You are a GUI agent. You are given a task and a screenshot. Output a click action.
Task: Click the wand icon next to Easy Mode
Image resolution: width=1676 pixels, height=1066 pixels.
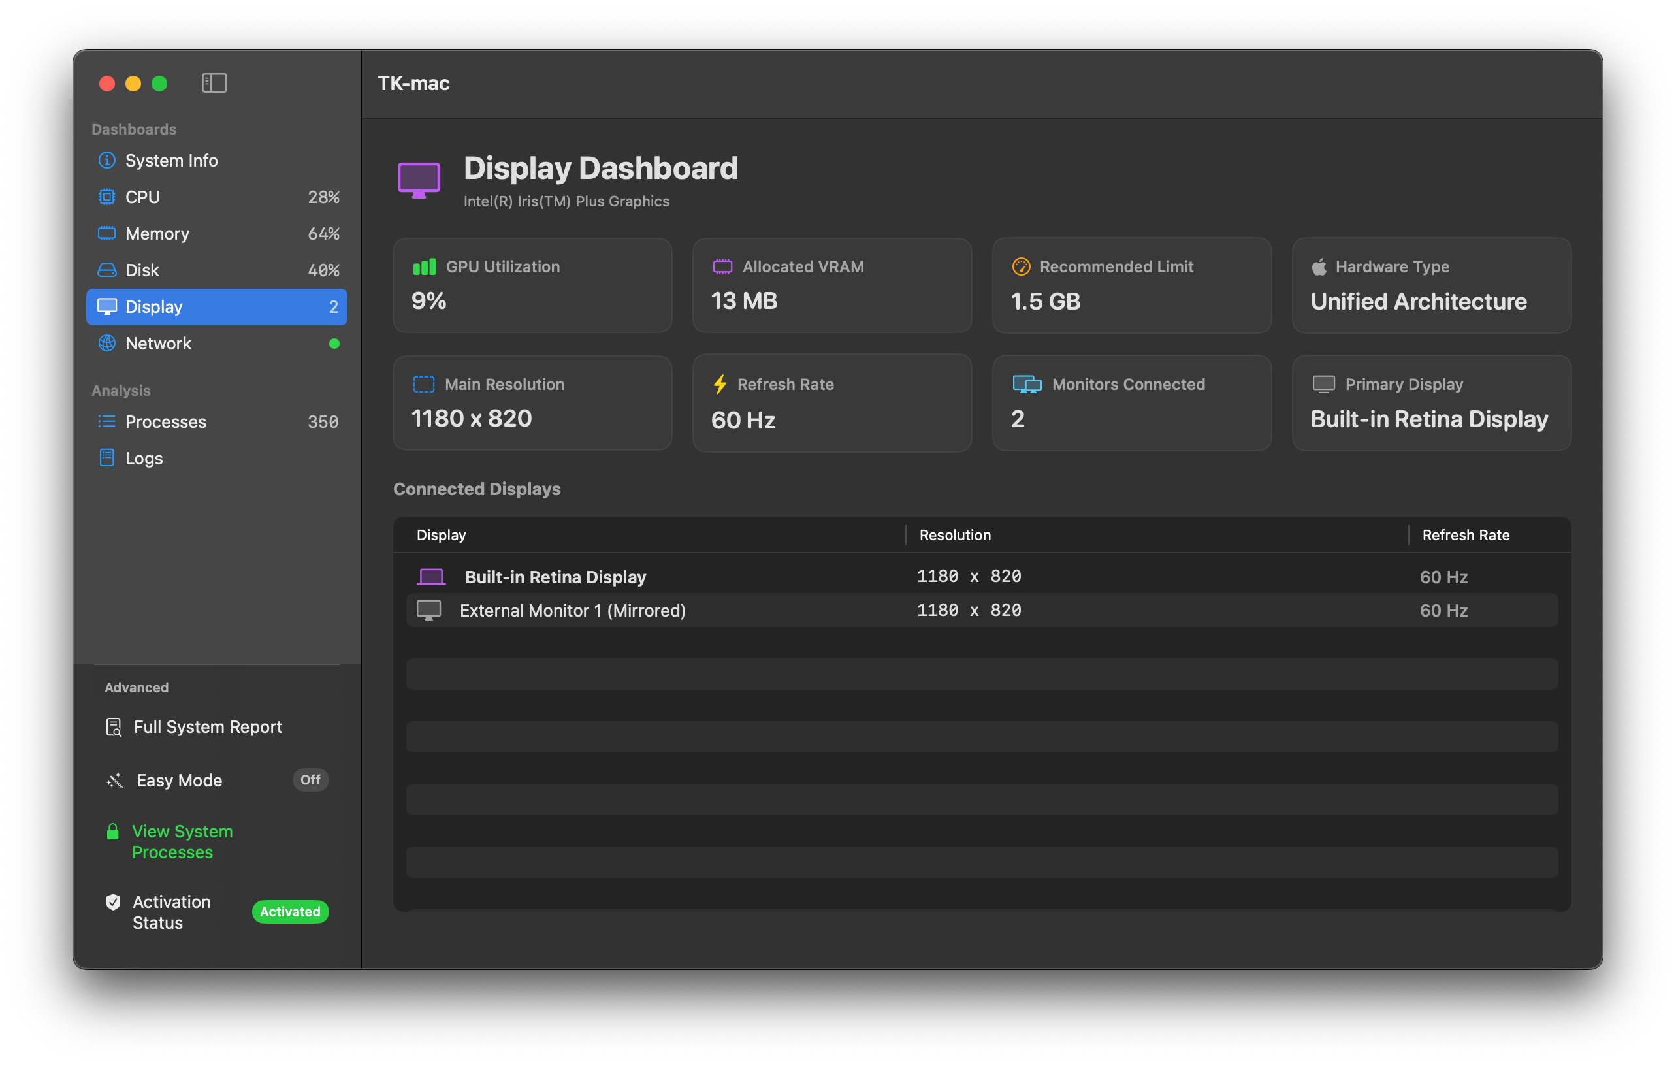pyautogui.click(x=114, y=780)
